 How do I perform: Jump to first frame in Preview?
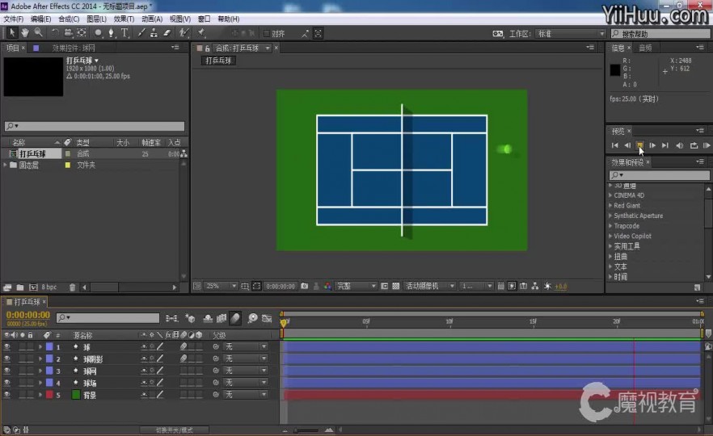tap(614, 145)
